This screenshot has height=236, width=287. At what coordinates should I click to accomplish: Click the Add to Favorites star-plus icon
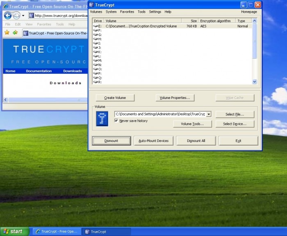(15, 32)
